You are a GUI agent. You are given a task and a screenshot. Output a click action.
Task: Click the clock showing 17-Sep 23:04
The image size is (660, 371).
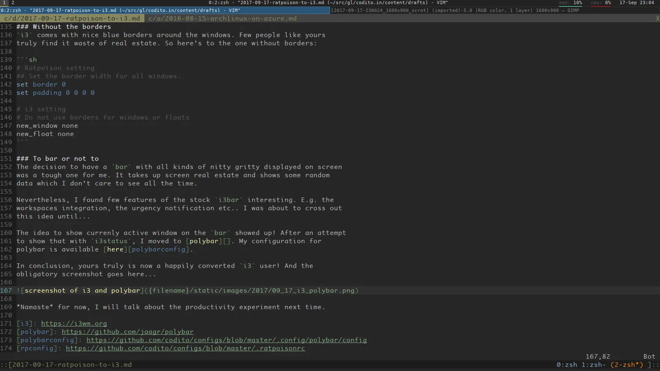pos(636,2)
